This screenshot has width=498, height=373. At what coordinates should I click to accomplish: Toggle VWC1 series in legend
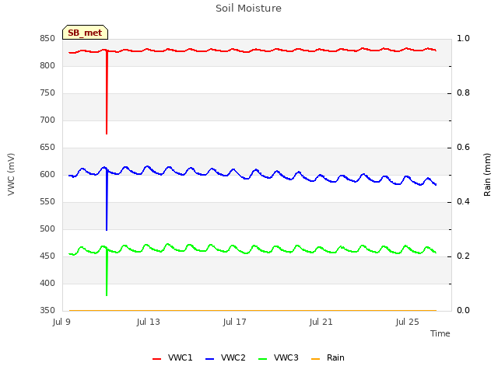coord(173,357)
